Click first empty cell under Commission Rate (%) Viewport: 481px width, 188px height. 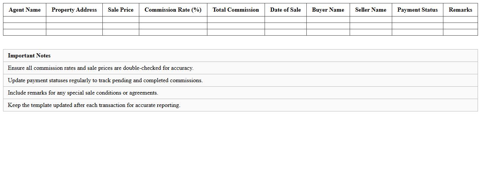coord(173,20)
